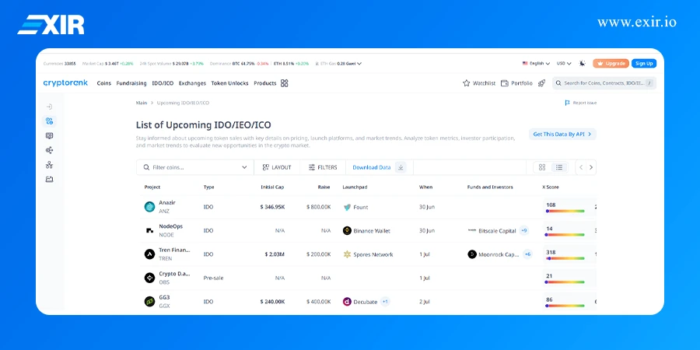Click the Products grid icon

(x=285, y=83)
